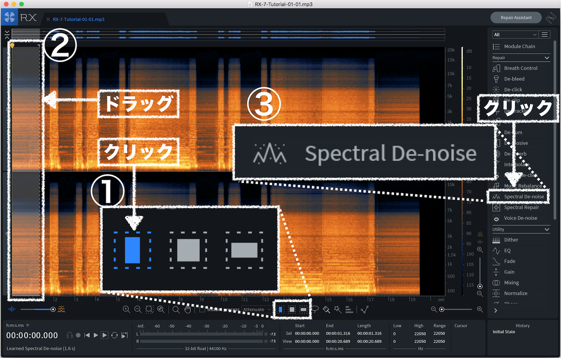Select the time selection tool

pos(280,310)
